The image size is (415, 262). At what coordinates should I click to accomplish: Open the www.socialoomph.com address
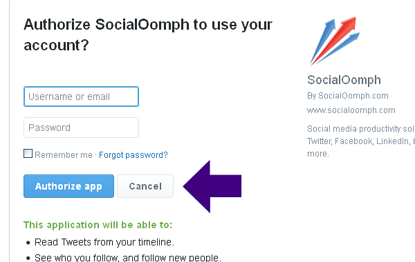[x=351, y=110]
